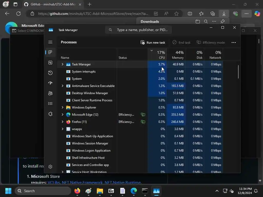Add page to favorites star in Edge
Viewport: 263px width, 197px height.
pyautogui.click(x=176, y=14)
